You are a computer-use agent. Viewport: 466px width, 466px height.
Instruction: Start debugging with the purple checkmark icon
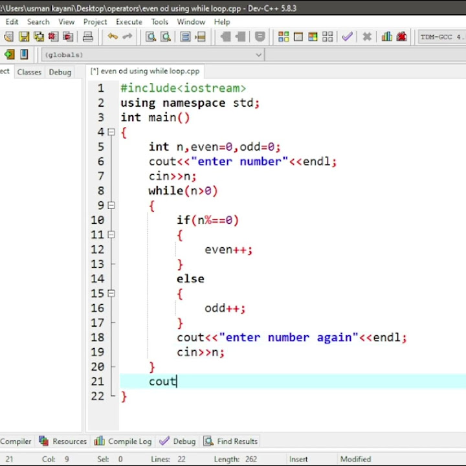(x=347, y=37)
